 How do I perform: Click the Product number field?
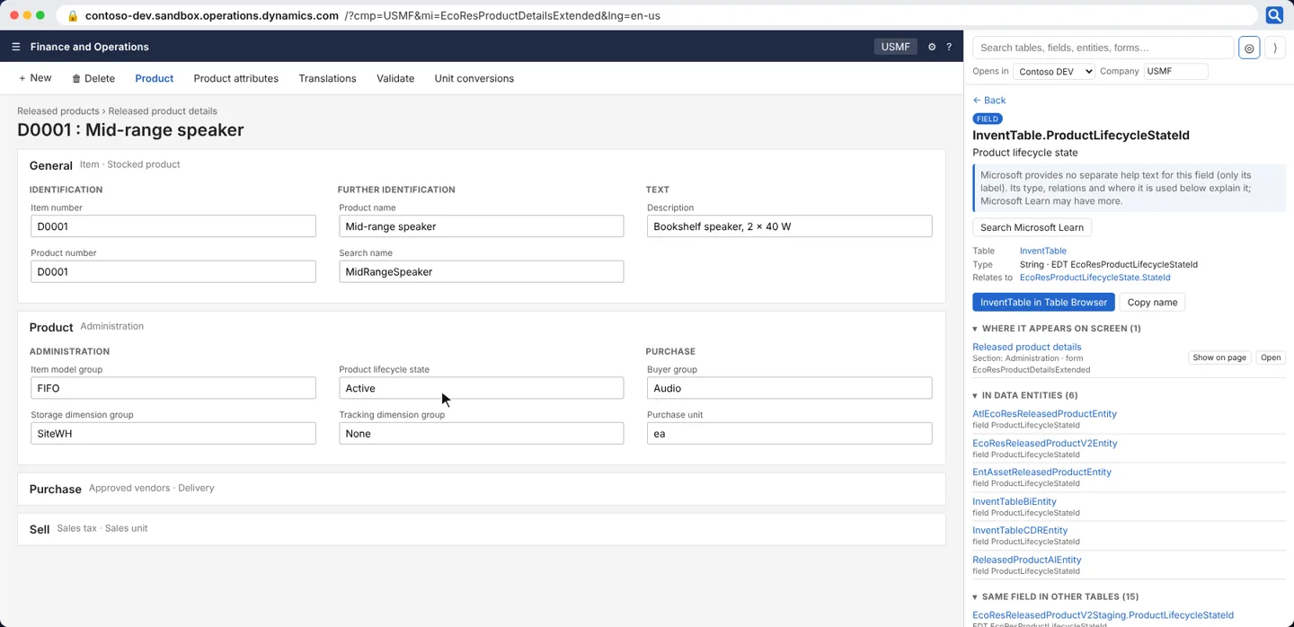(173, 271)
